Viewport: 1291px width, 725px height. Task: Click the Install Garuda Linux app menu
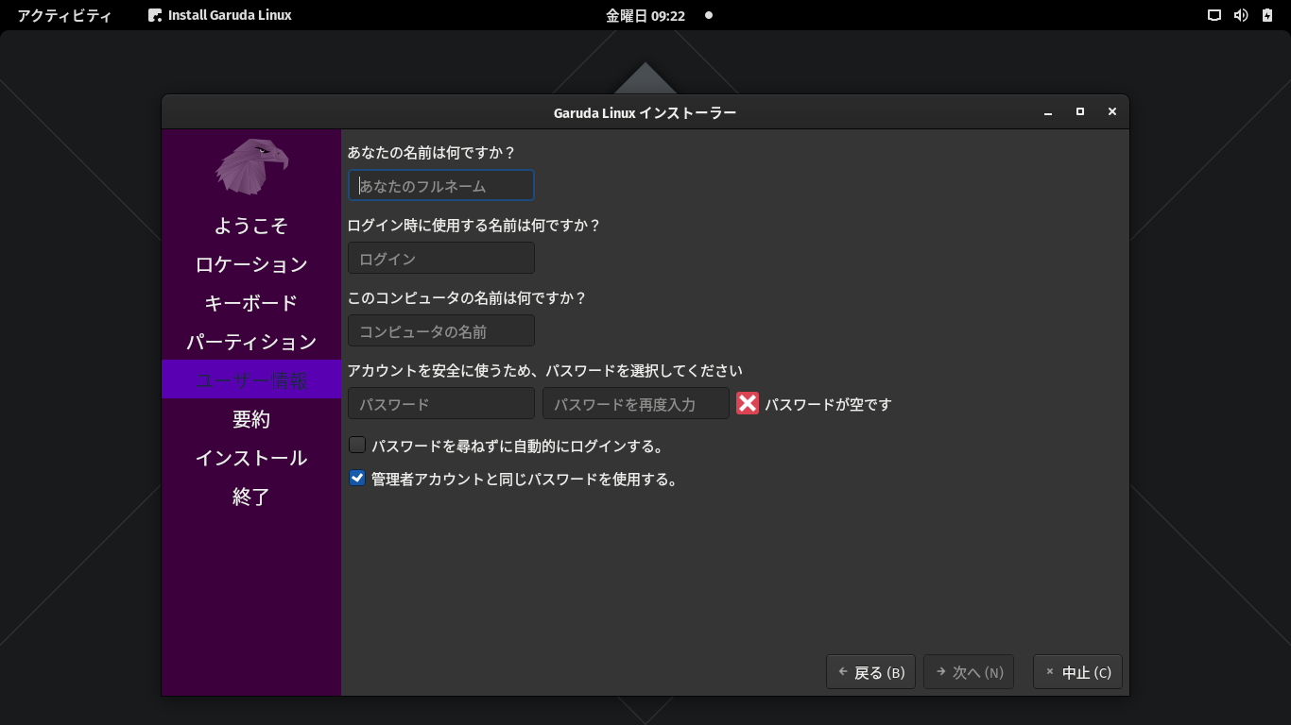click(x=220, y=15)
